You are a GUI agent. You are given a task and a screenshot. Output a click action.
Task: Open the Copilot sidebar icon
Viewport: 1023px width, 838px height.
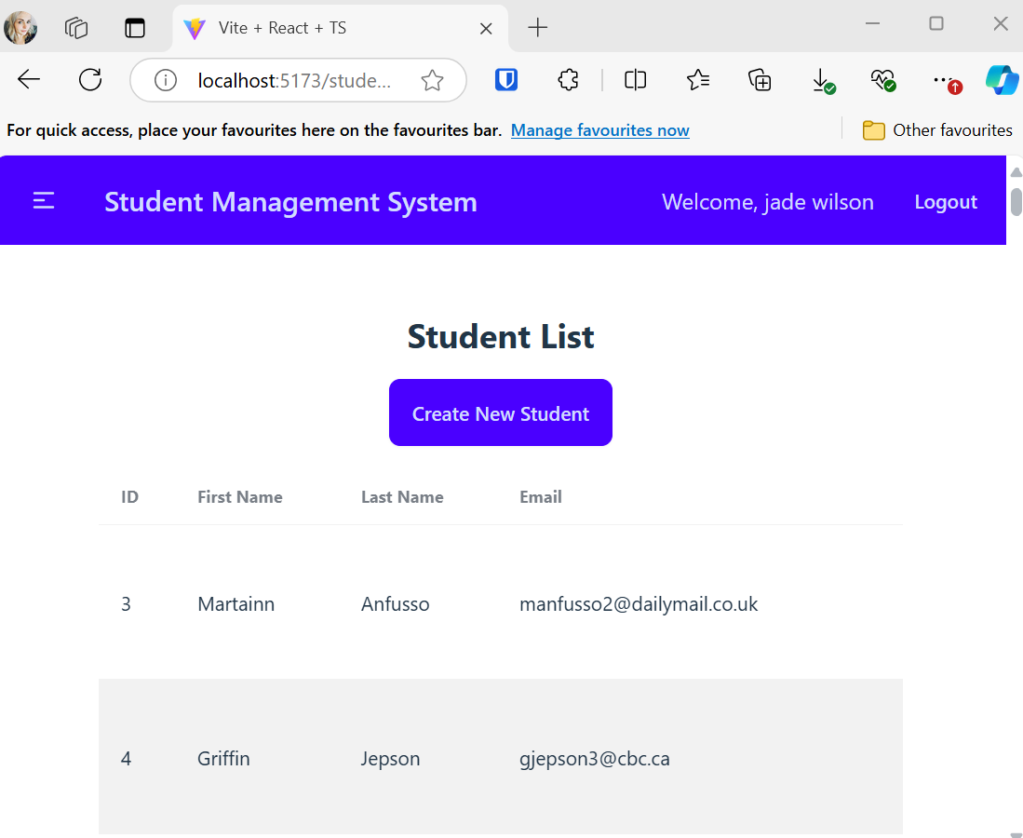pos(1003,80)
